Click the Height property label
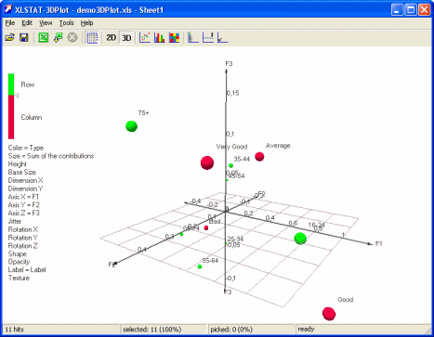 point(18,164)
